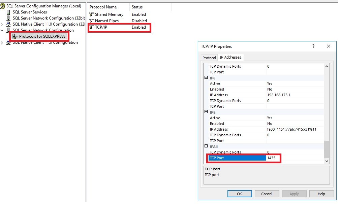This screenshot has width=338, height=204.
Task: Collapse the IP8 section
Action: tap(206, 78)
